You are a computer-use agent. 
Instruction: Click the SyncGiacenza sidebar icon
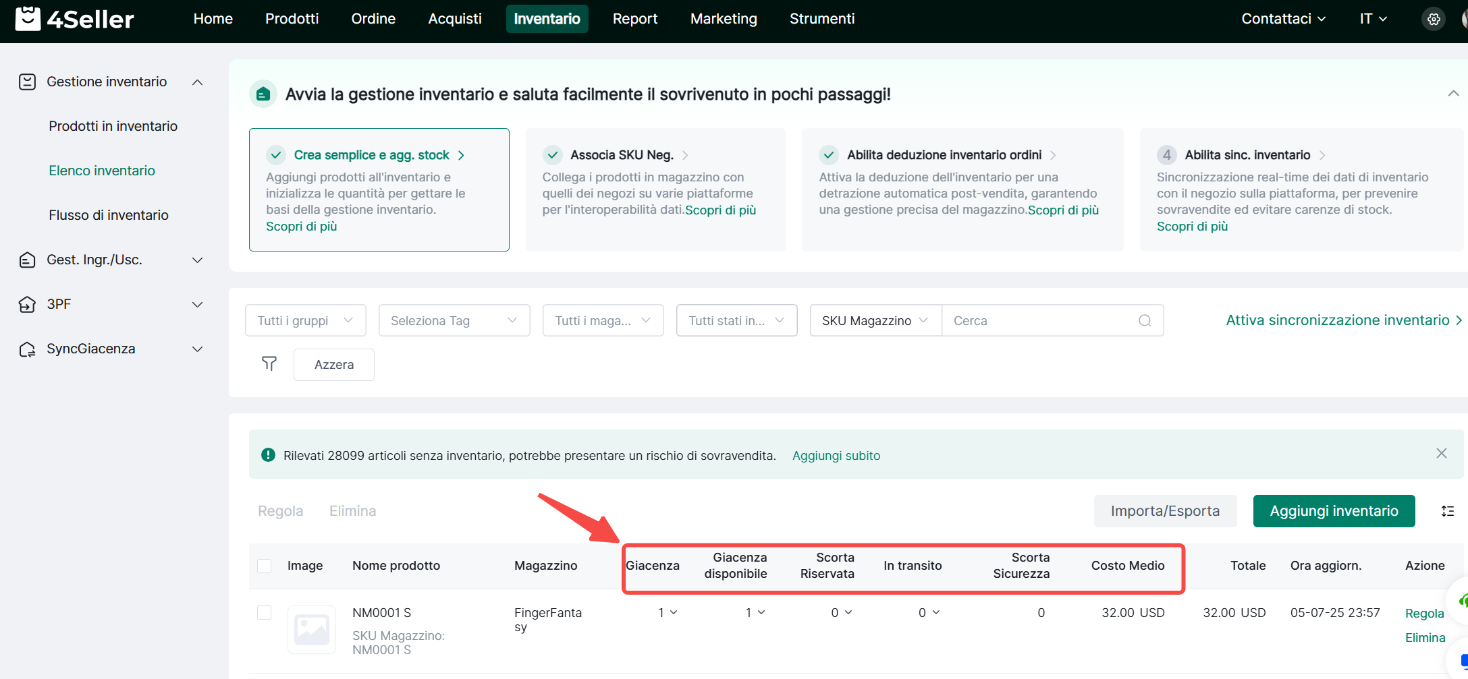tap(27, 349)
